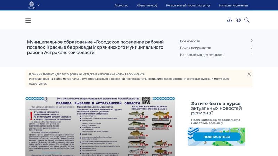The width and height of the screenshot is (278, 156).
Task: Open Направления деятельности menu item
Action: click(x=202, y=55)
